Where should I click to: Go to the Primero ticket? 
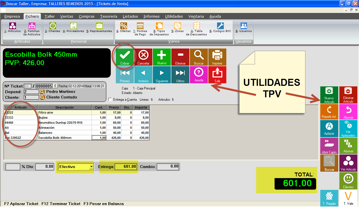[x=125, y=75]
